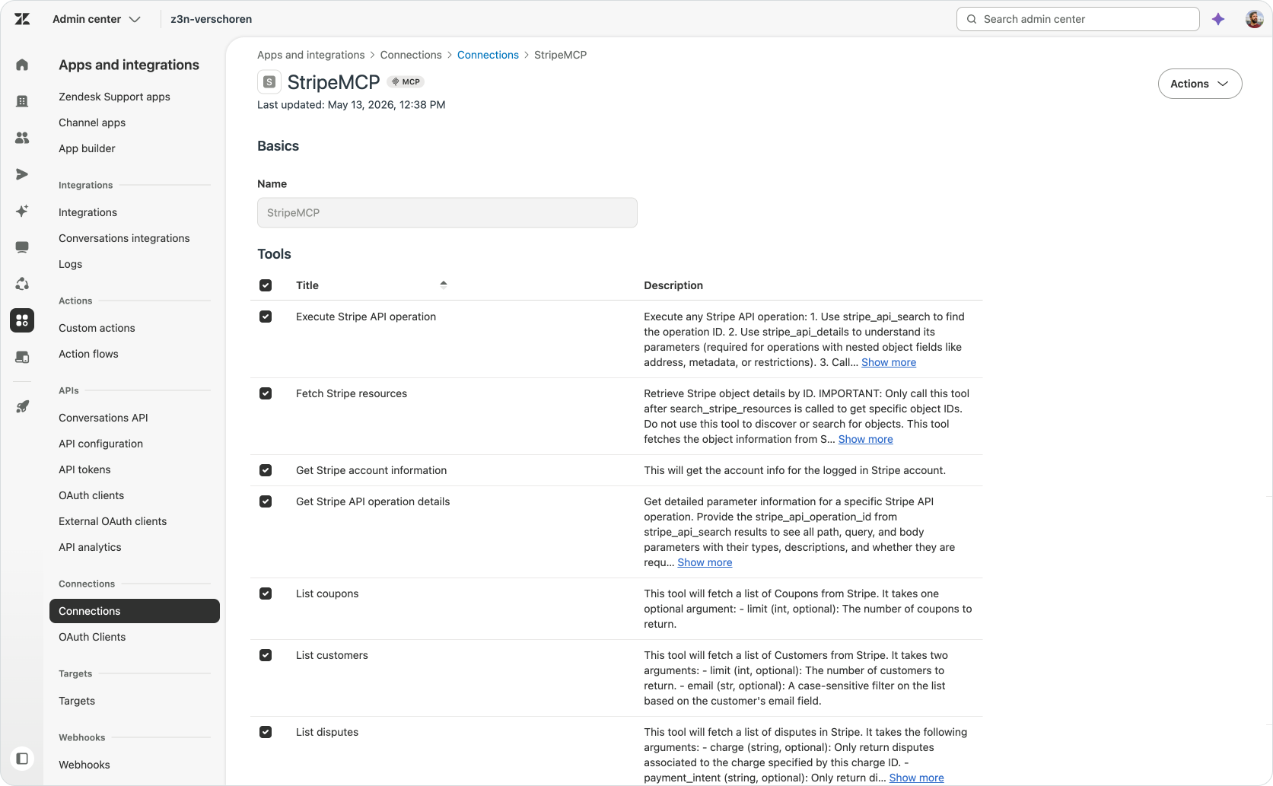Viewport: 1273px width, 786px height.
Task: Click the Title column header
Action: tap(307, 285)
